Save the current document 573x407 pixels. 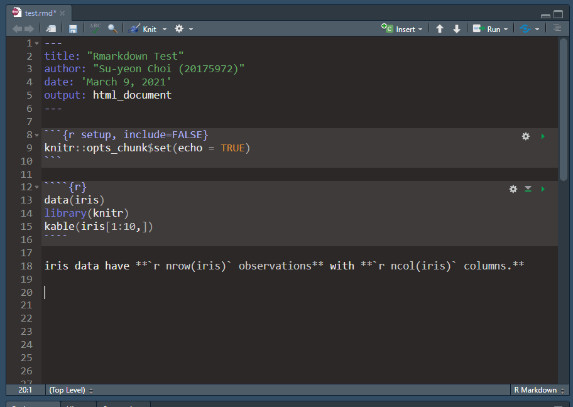[x=73, y=29]
